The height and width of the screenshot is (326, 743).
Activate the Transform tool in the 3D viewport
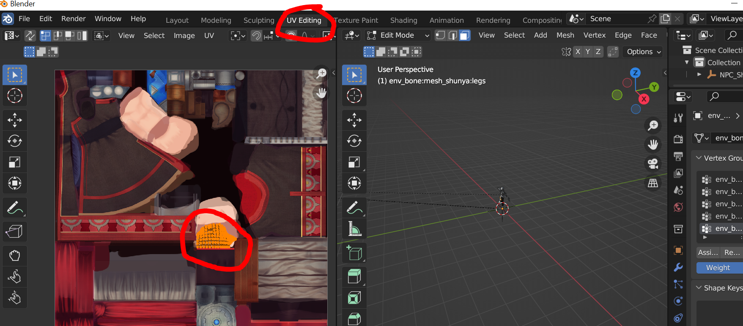[354, 183]
